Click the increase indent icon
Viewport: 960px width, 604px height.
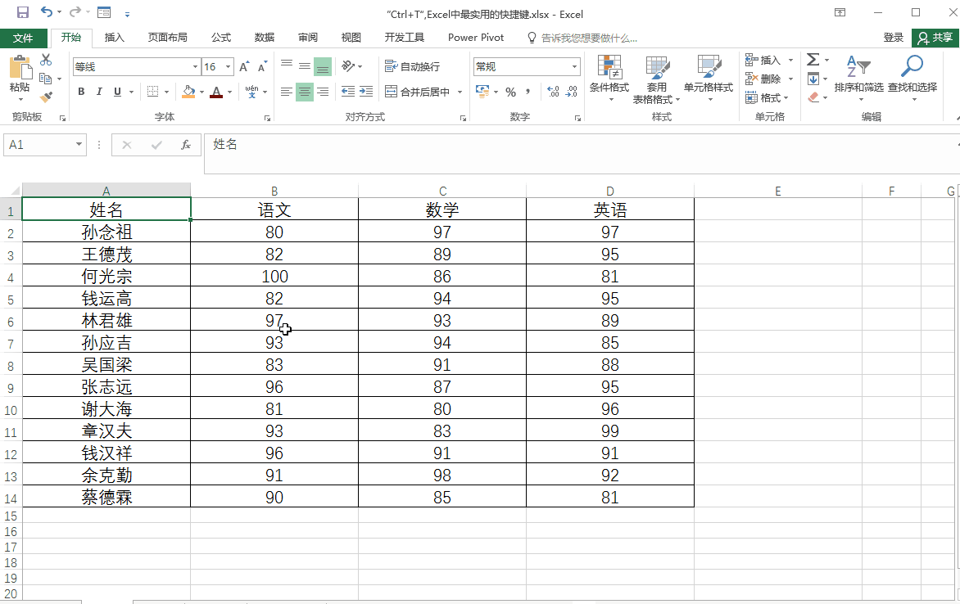pyautogui.click(x=366, y=92)
